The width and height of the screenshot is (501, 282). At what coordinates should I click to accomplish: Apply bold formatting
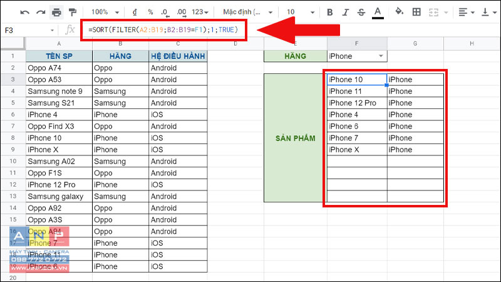[x=330, y=12]
